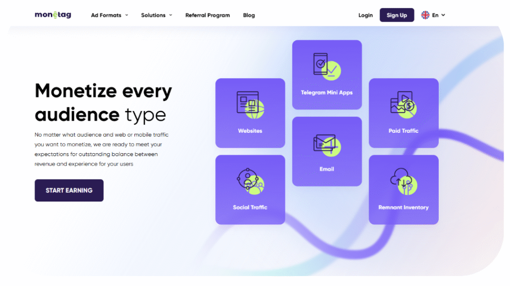Click the Email envelope icon
The image size is (510, 286).
tap(326, 143)
